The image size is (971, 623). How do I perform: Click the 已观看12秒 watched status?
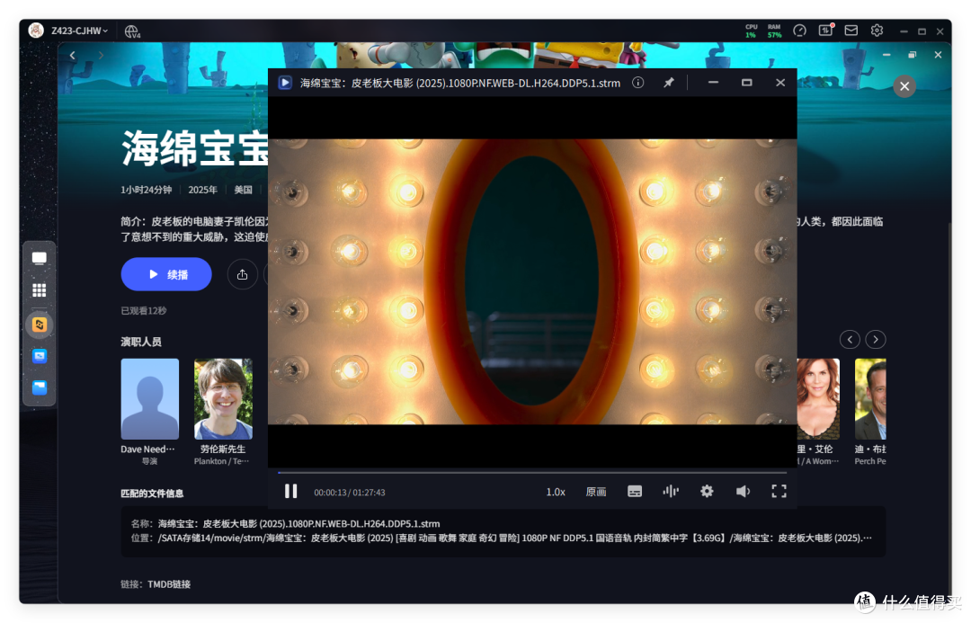(x=144, y=310)
